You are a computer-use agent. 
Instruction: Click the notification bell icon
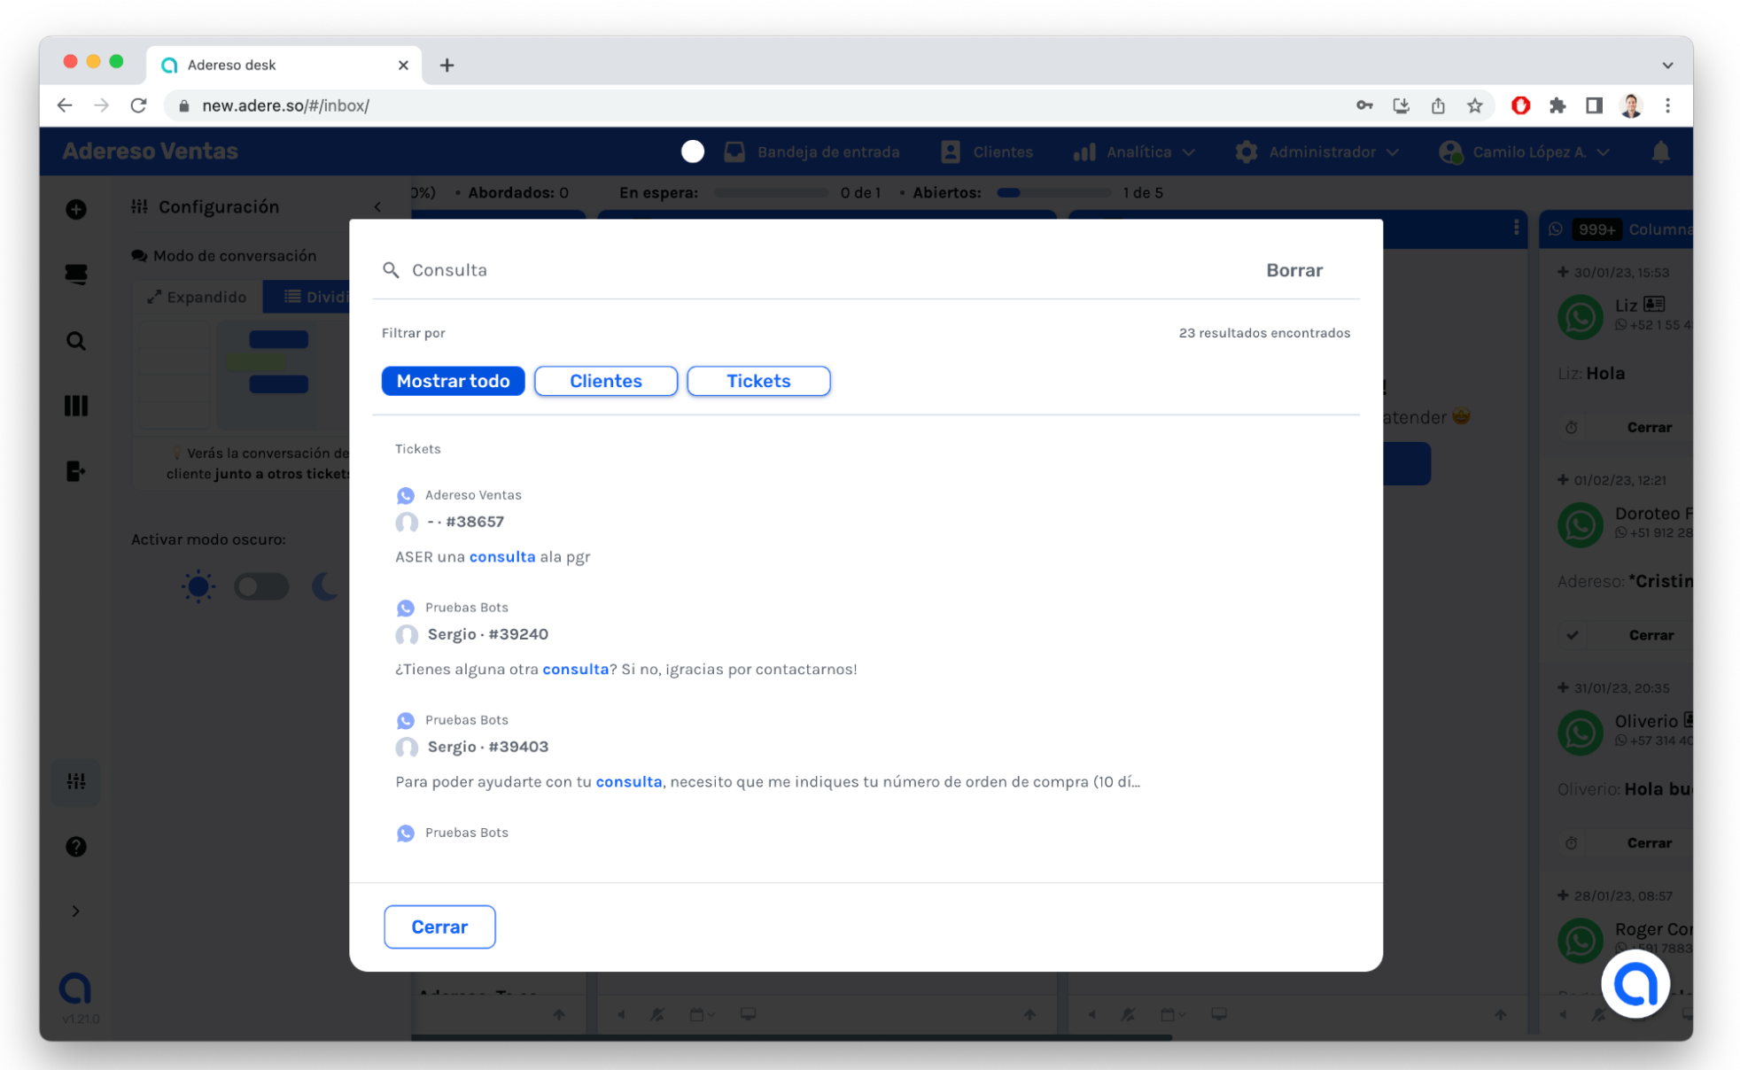point(1661,151)
